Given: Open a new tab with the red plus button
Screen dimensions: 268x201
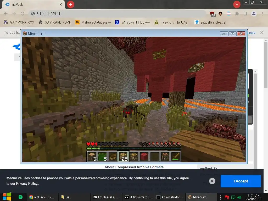Looking at the screenshot, I should (71, 4).
